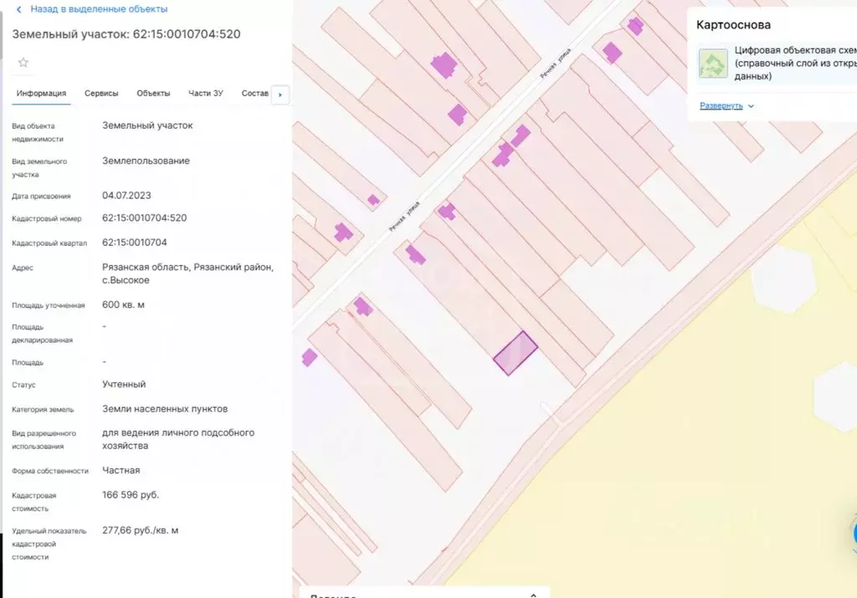This screenshot has height=598, width=857.
Task: Go back via Назад в выделенные объекты
Action: (x=92, y=9)
